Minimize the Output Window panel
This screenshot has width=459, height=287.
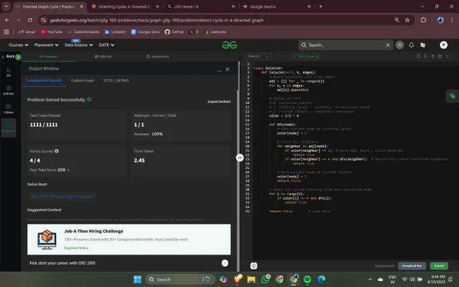click(219, 70)
